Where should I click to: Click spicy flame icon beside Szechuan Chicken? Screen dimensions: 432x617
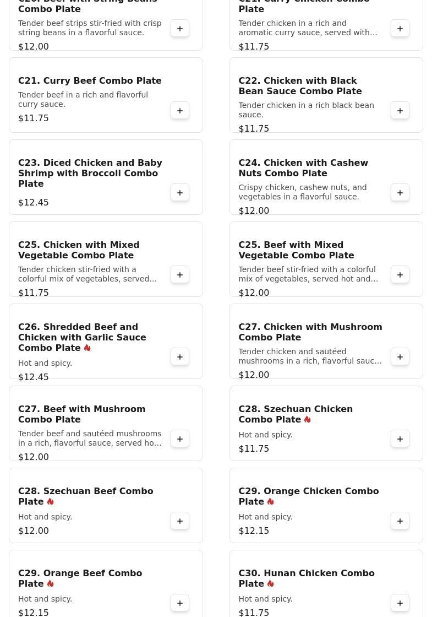click(x=308, y=420)
